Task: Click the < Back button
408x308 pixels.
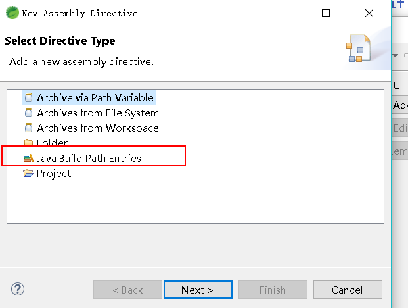Action: [127, 290]
